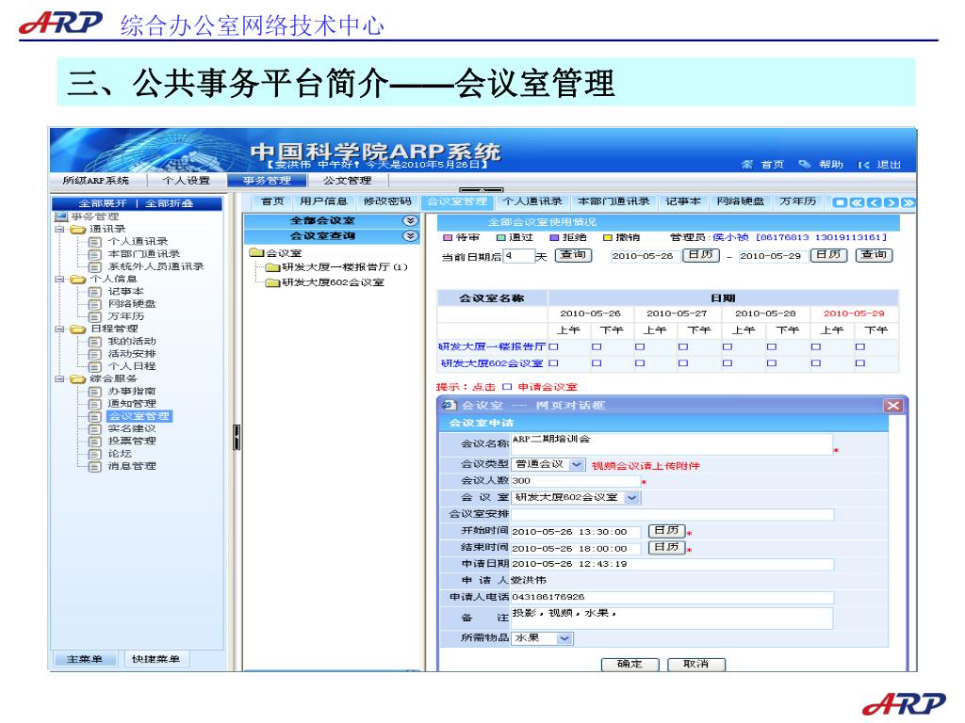Viewport: 965px width, 723px height.
Task: Open the 网络硬盘 tab
Action: (x=741, y=201)
